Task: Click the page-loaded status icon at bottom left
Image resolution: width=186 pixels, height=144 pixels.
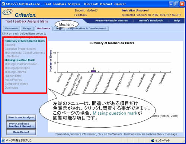Action: tap(3, 140)
